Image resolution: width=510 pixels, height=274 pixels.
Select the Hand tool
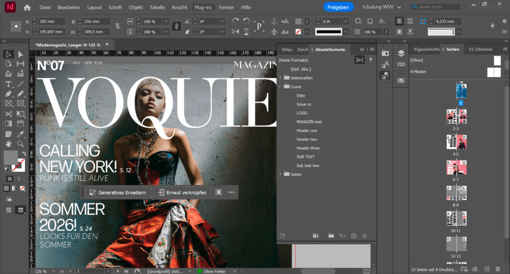[8, 143]
